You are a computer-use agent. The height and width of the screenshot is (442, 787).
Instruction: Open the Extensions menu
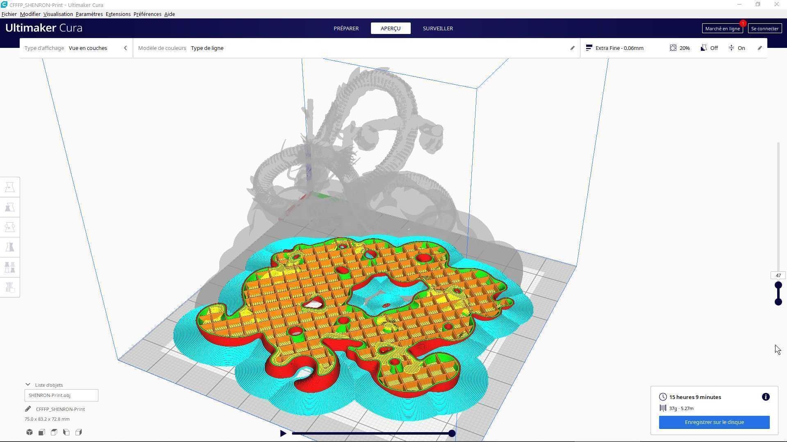click(x=118, y=14)
